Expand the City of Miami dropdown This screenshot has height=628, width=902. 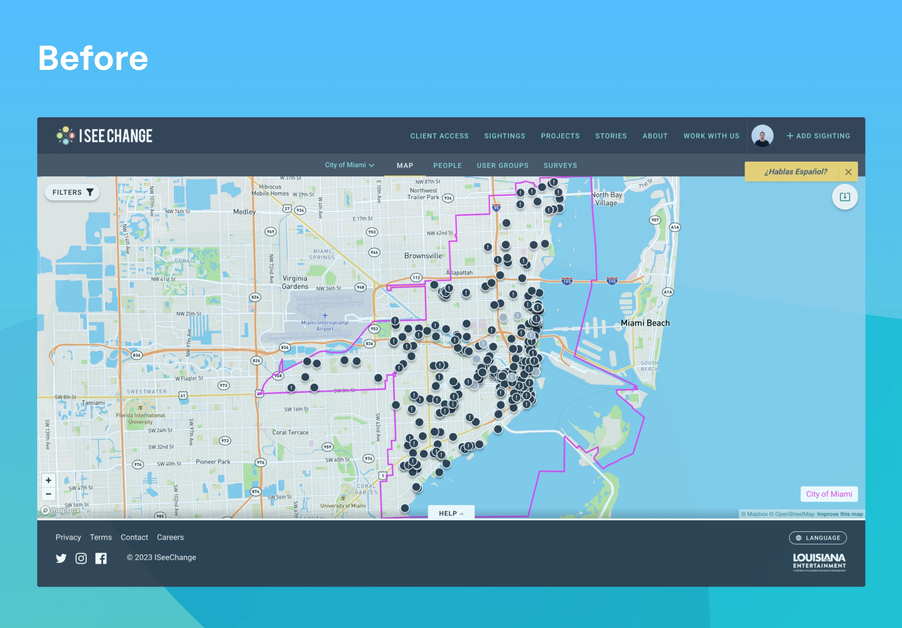coord(349,165)
